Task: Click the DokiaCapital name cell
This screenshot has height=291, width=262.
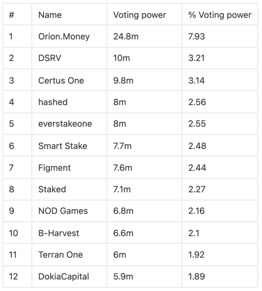Action: click(x=64, y=277)
